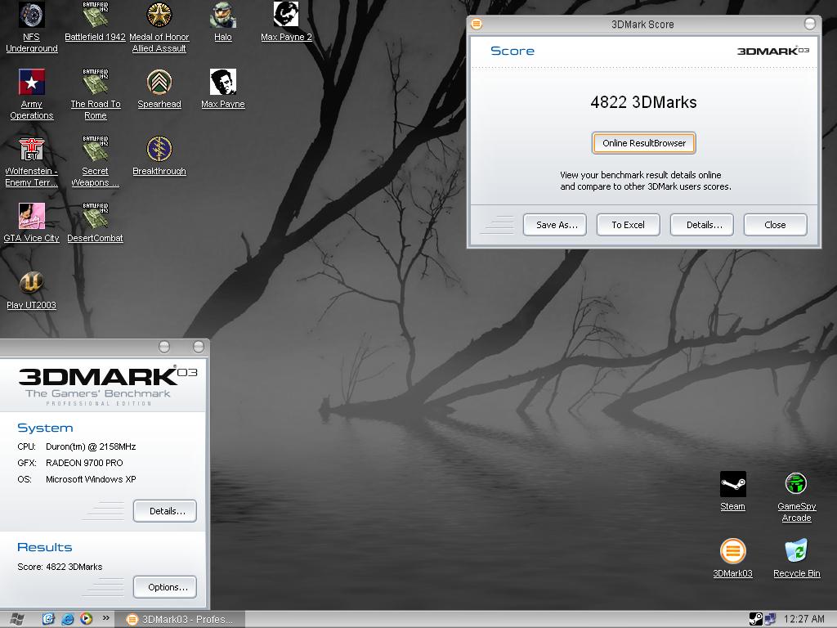Expand the Quick Launch overflow chevron
This screenshot has width=837, height=628.
click(x=105, y=619)
